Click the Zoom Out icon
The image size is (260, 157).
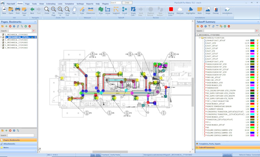click(67, 10)
